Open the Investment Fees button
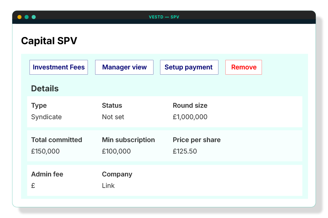 pyautogui.click(x=59, y=67)
